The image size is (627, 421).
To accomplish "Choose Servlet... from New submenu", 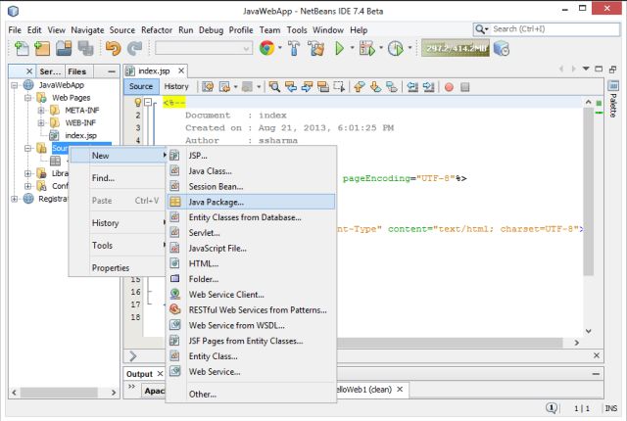I will point(251,232).
